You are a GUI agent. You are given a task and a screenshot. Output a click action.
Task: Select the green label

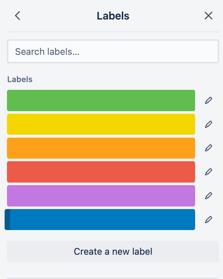click(x=101, y=100)
